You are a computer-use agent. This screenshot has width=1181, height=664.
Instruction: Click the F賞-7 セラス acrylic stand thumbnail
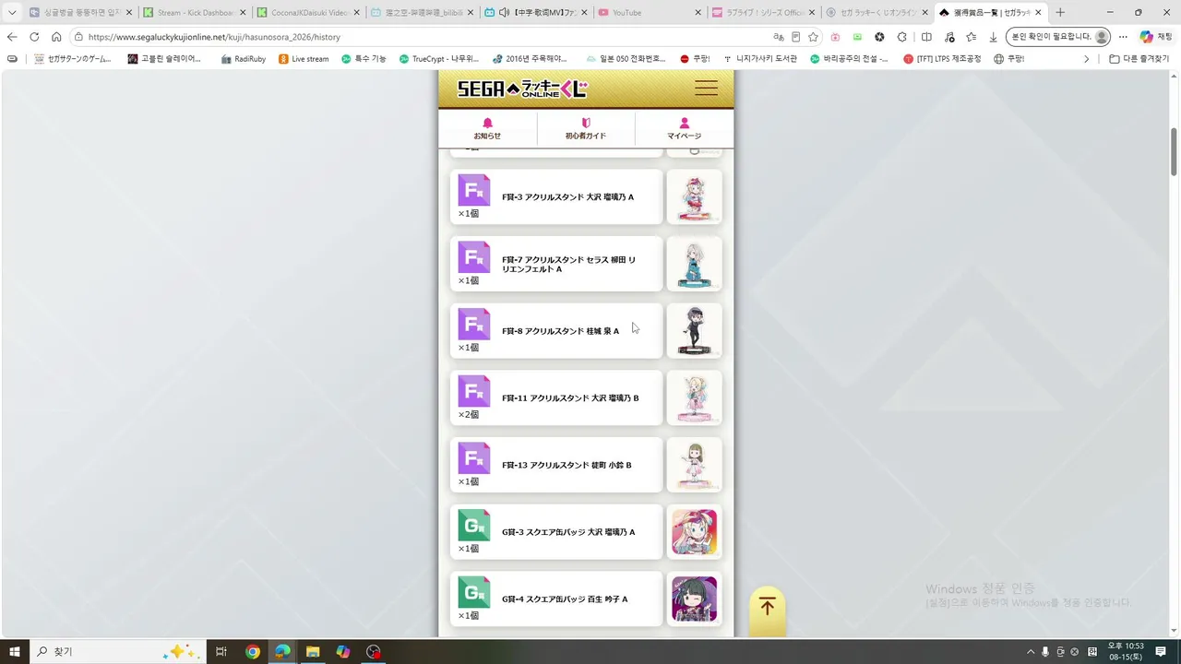[x=694, y=264]
